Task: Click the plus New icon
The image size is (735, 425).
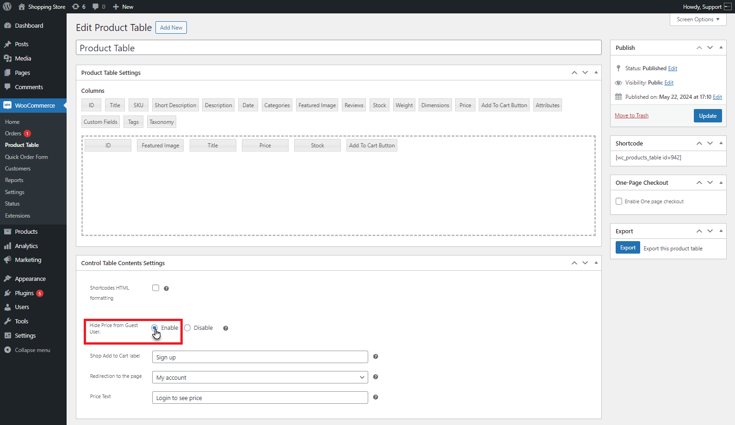Action: point(116,7)
